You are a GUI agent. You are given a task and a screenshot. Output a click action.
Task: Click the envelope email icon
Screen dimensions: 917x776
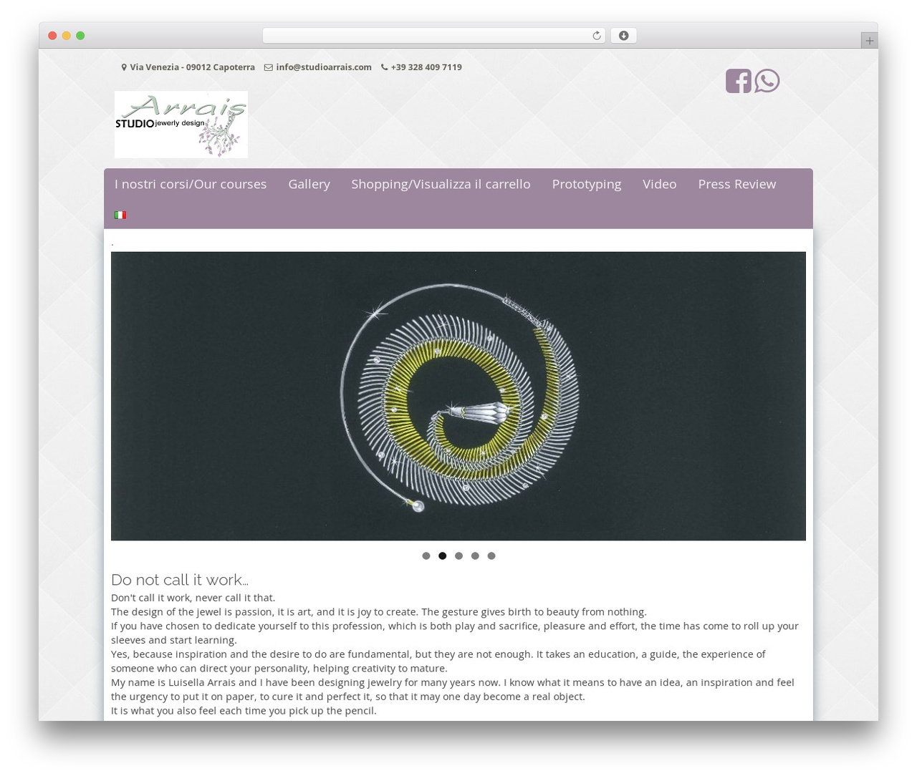pyautogui.click(x=269, y=67)
